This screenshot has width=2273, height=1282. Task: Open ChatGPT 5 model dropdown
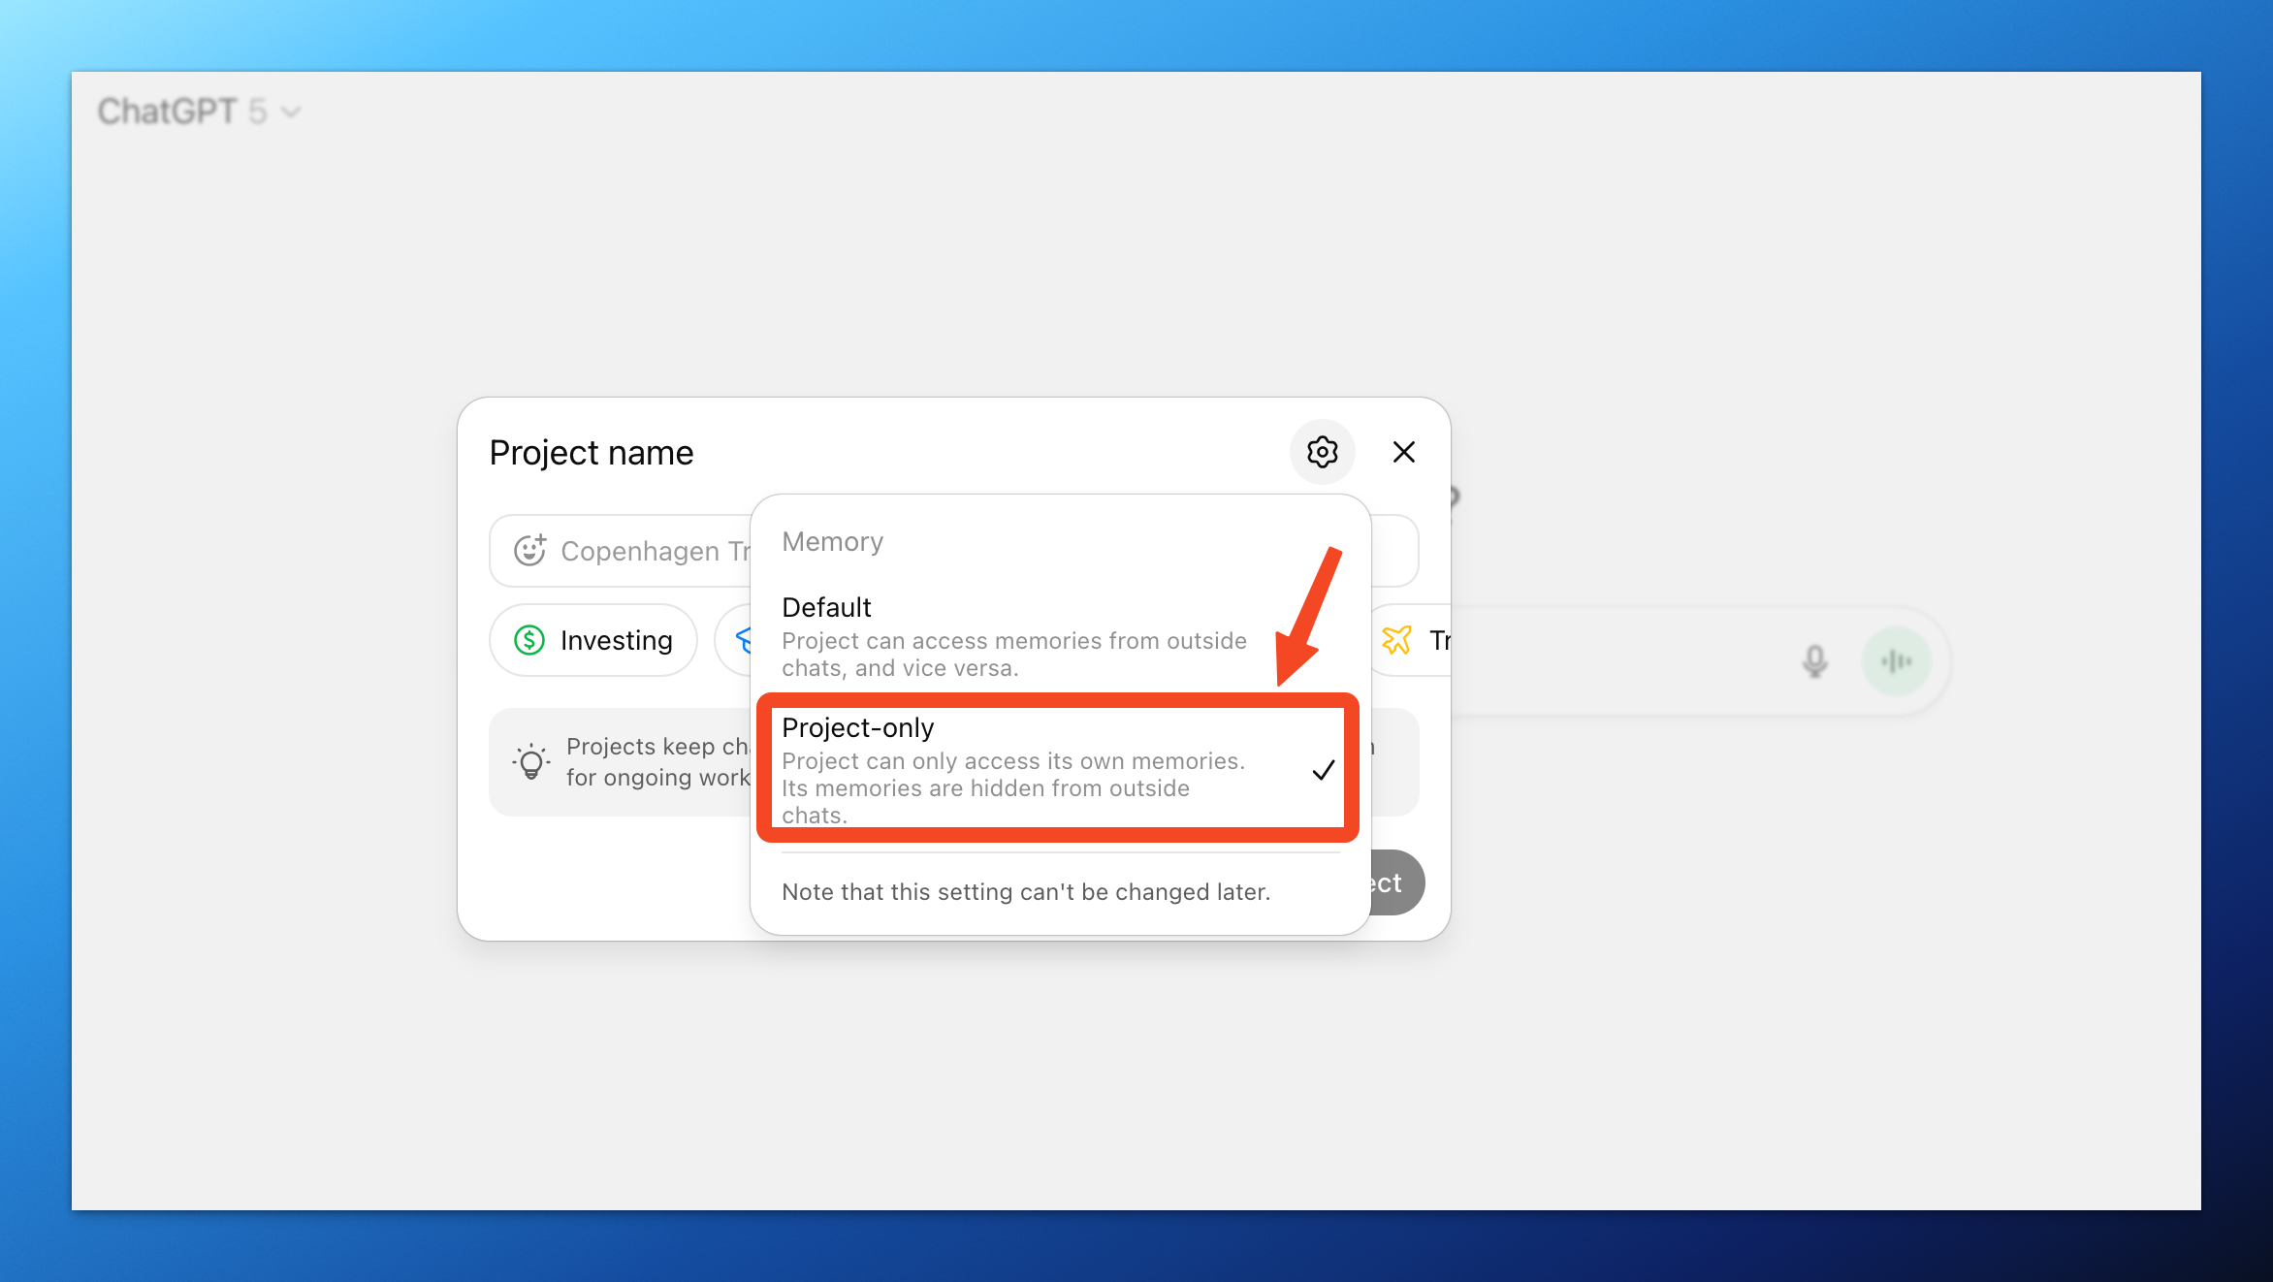tap(199, 112)
